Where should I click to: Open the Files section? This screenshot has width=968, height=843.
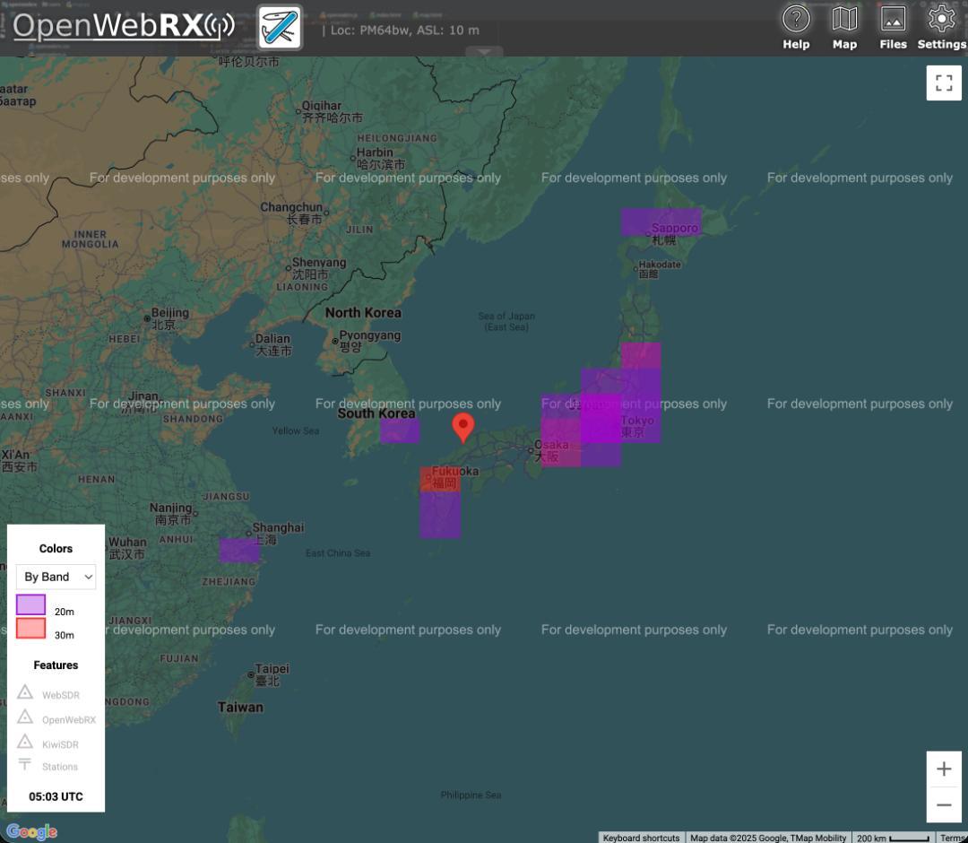pos(893,27)
